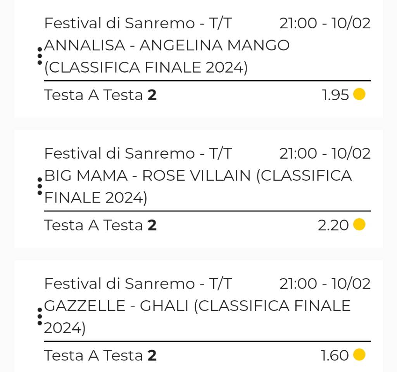Open three-dot menu for Big Mama - Rose Villain bet
This screenshot has width=397, height=372.
point(40,186)
